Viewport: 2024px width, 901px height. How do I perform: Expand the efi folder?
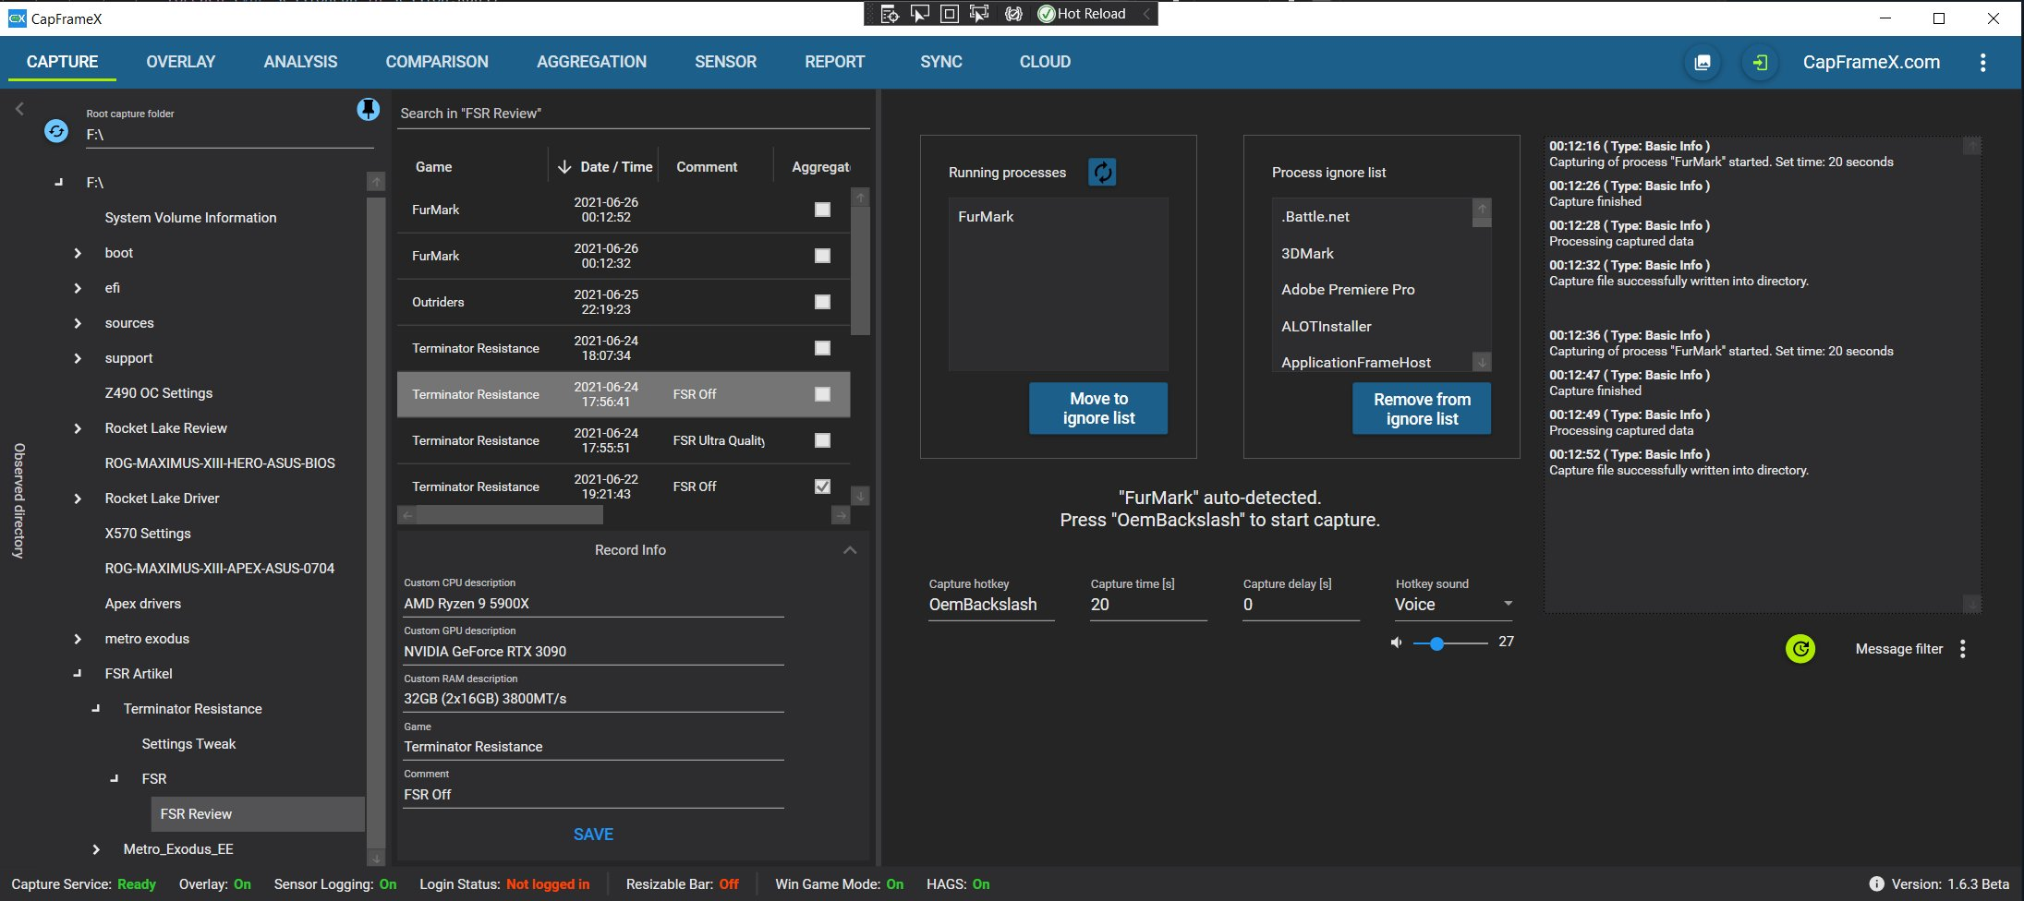[78, 288]
